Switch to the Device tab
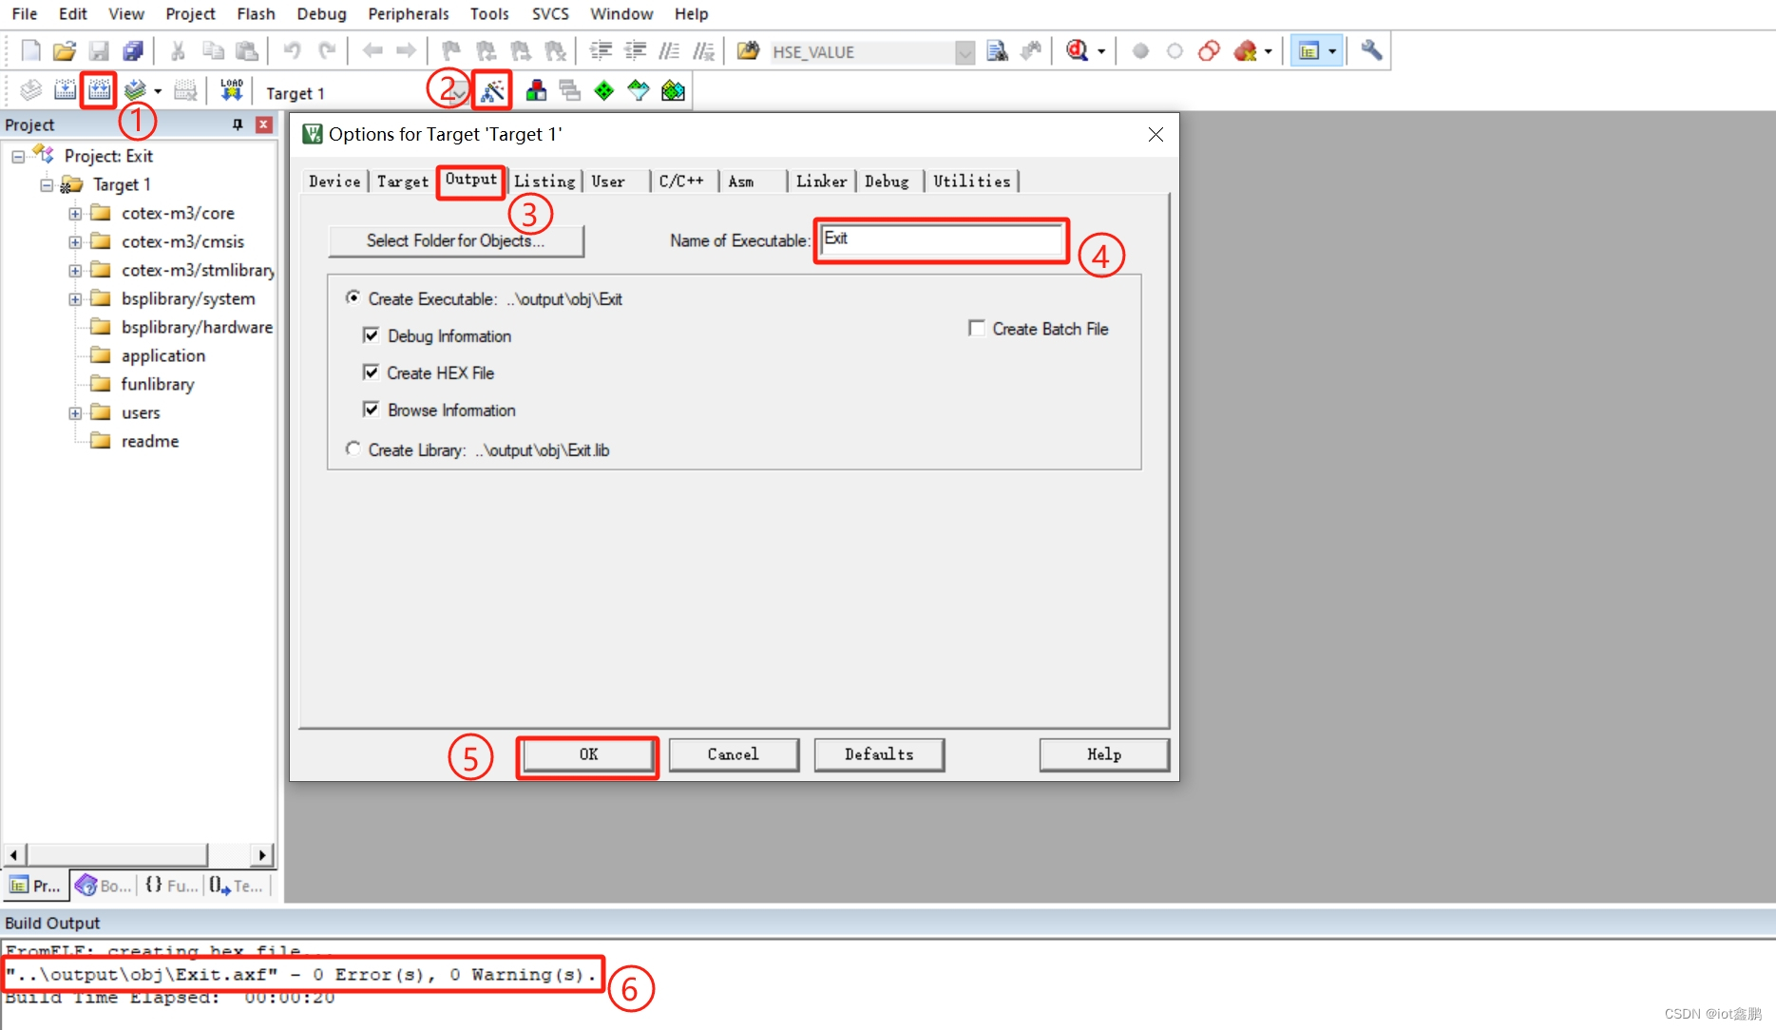This screenshot has height=1030, width=1776. point(334,181)
